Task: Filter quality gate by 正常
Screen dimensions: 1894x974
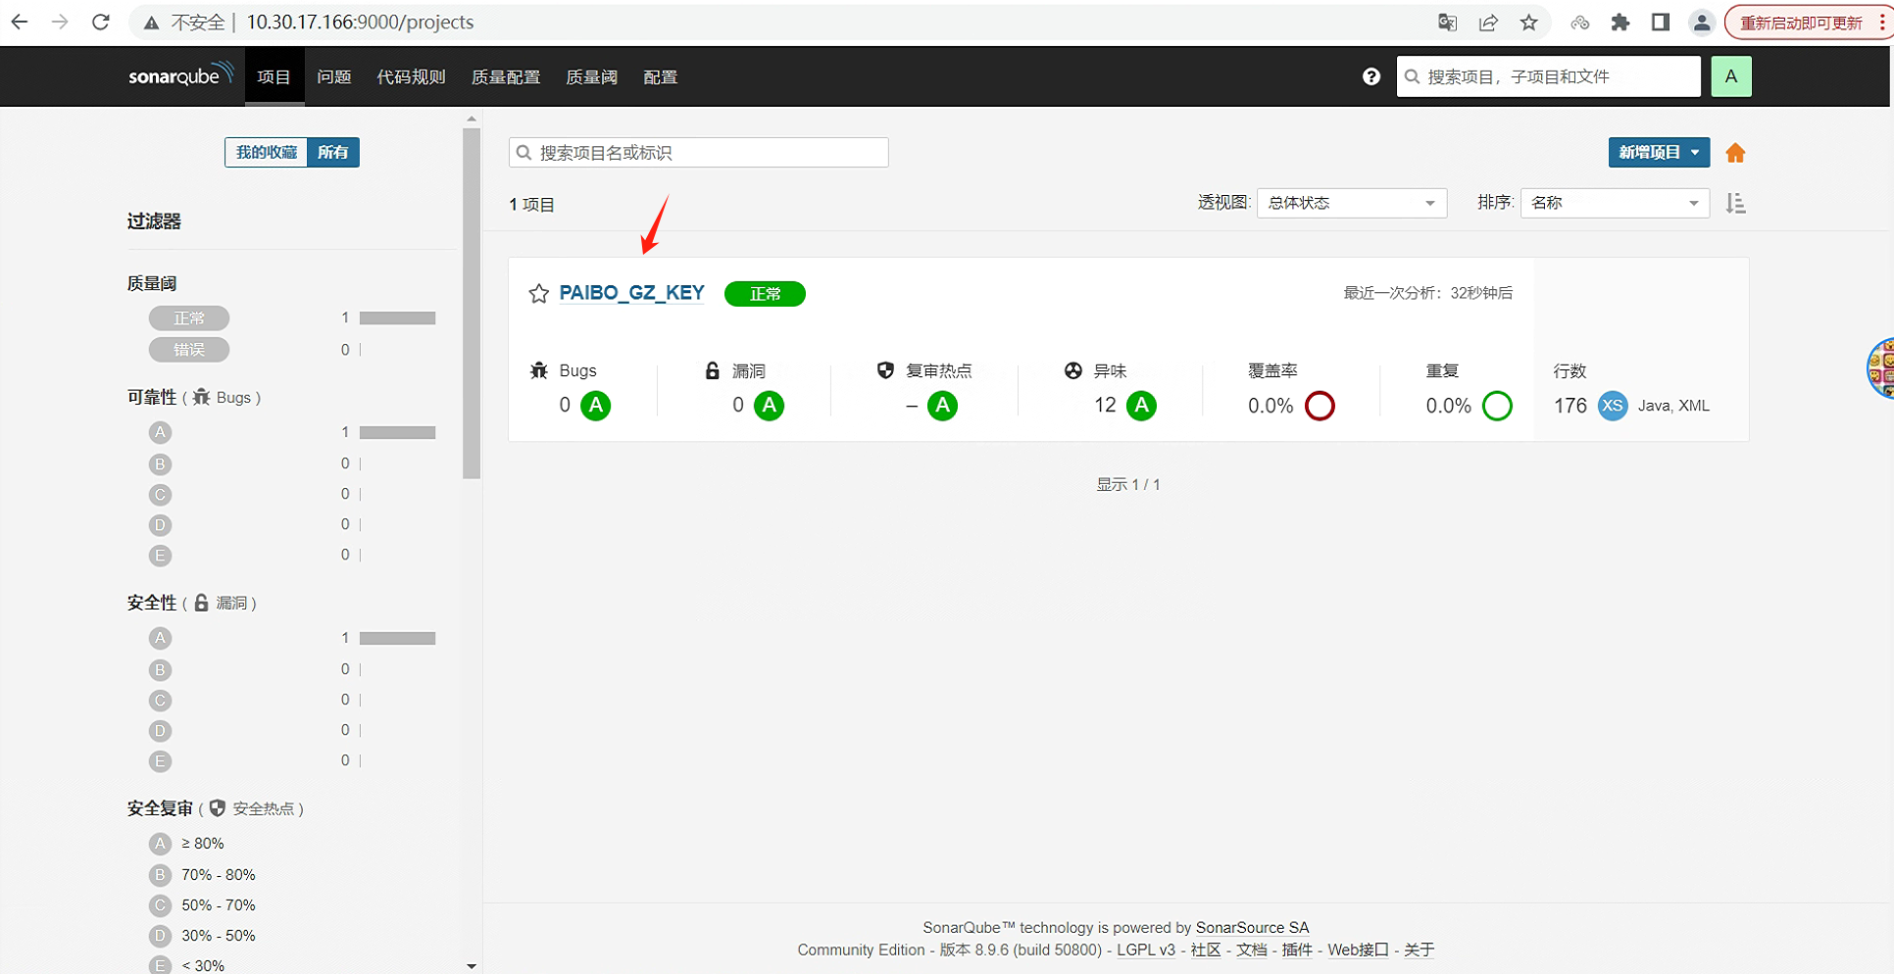Action: pos(189,318)
